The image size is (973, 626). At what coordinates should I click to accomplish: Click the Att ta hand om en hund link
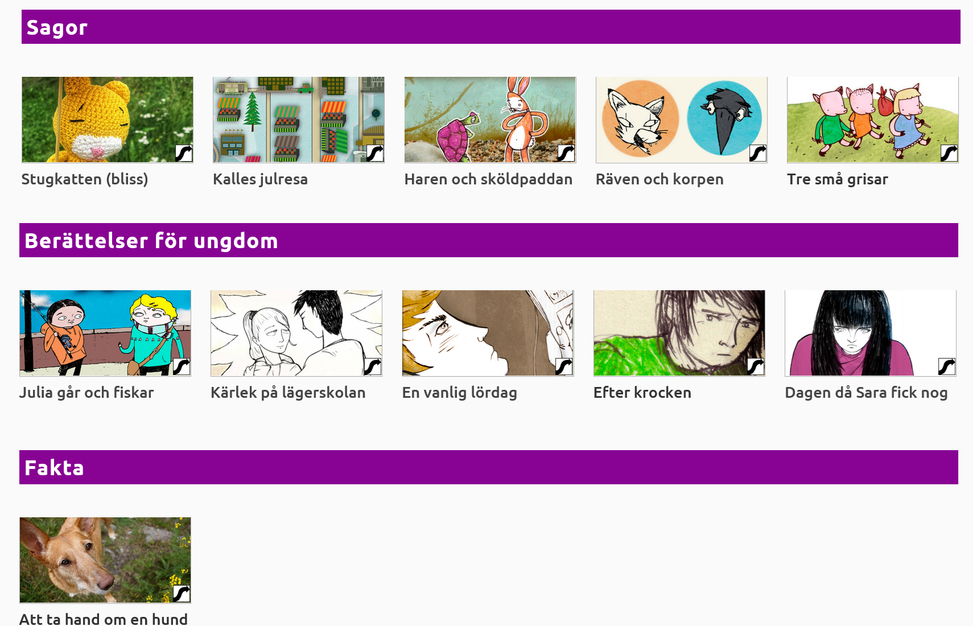[x=104, y=619]
